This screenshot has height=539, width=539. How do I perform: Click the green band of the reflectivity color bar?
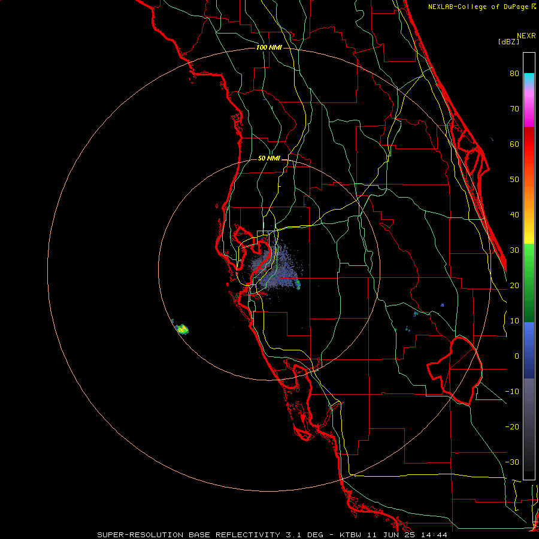tap(529, 283)
